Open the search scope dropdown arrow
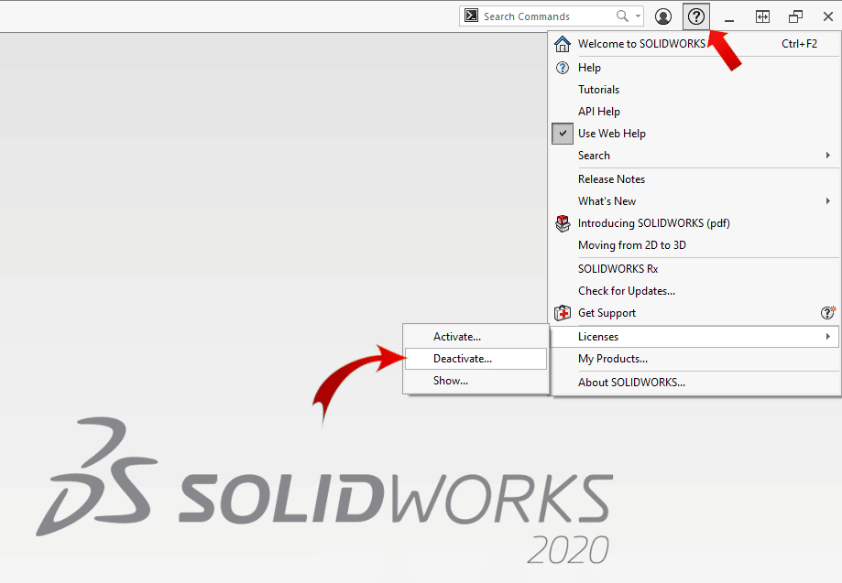The width and height of the screenshot is (842, 583). click(638, 16)
